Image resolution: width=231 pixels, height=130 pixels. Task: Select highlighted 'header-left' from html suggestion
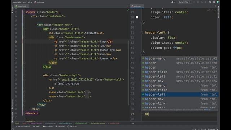[x=179, y=95]
